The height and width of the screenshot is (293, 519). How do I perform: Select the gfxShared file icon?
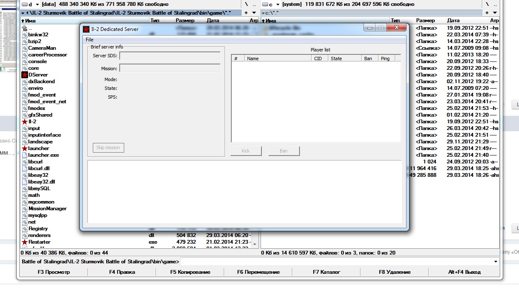click(x=25, y=115)
